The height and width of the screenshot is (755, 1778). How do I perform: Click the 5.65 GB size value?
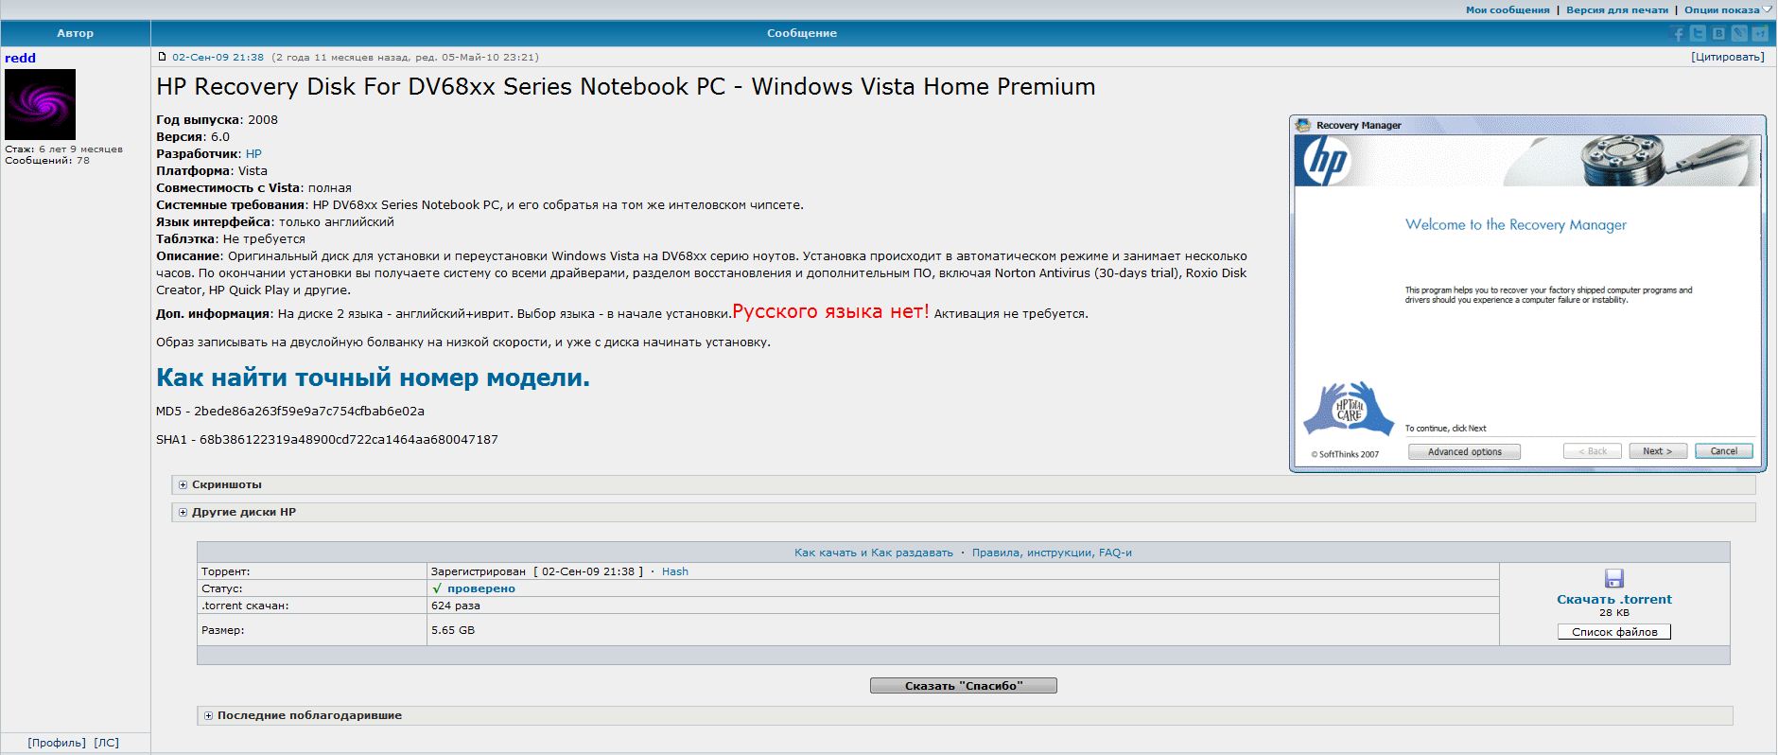click(453, 630)
